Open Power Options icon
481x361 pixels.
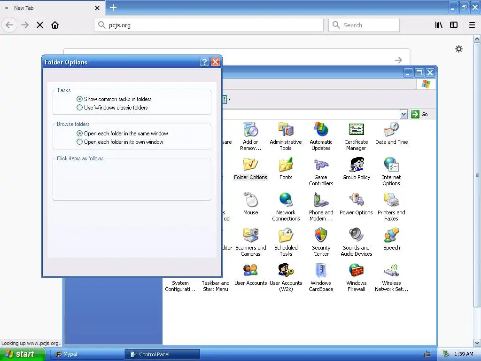point(356,204)
